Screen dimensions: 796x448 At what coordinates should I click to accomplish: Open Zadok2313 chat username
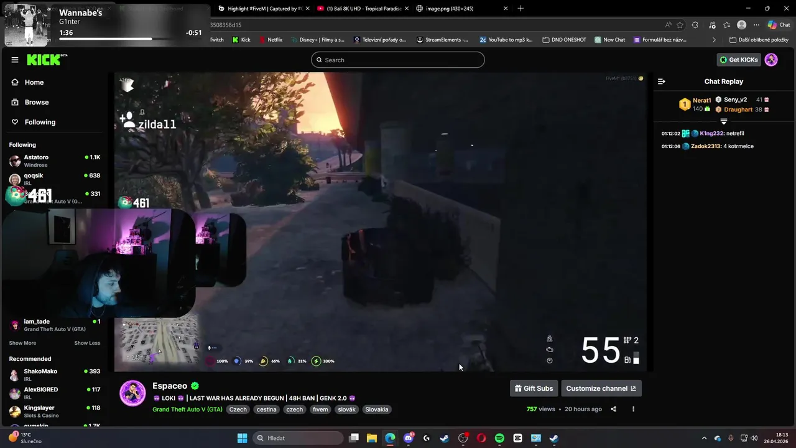click(706, 146)
